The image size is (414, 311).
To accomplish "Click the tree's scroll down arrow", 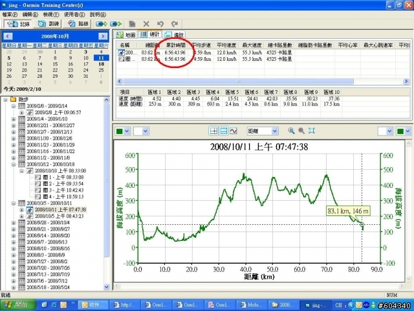I will [x=106, y=286].
